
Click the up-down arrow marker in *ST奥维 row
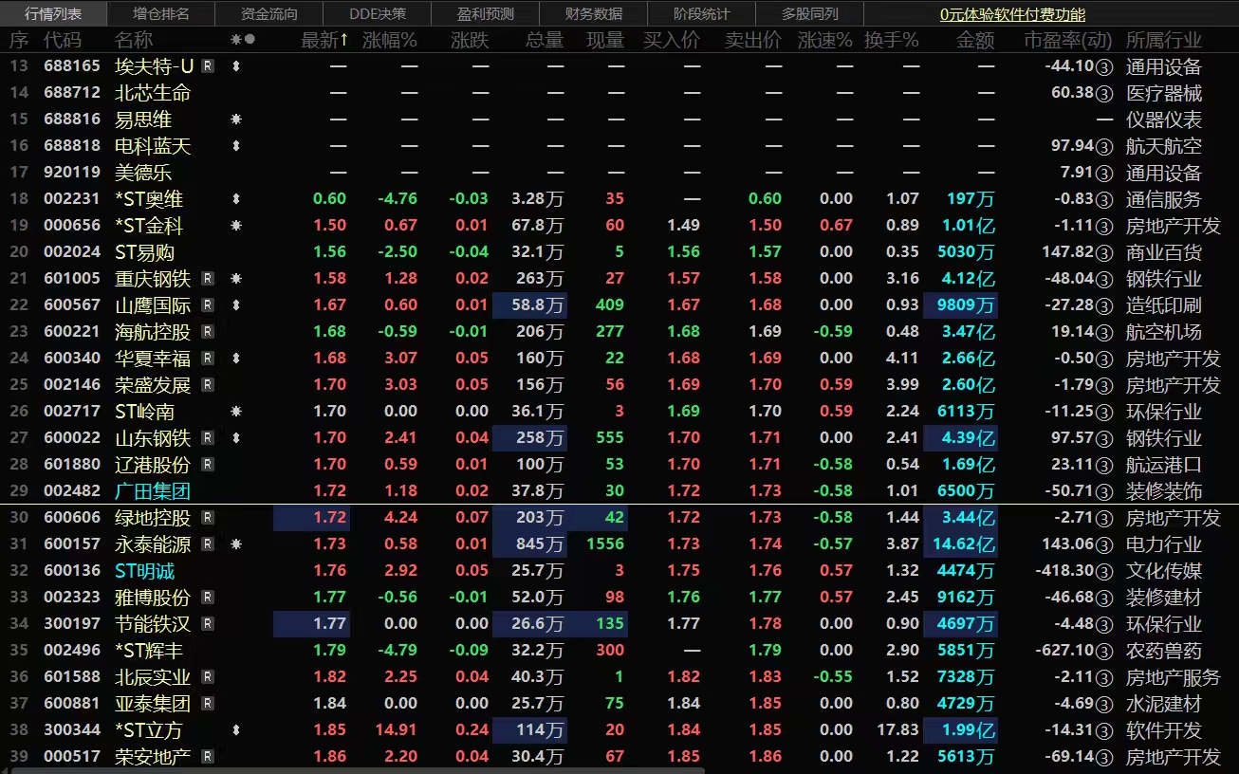(x=236, y=199)
